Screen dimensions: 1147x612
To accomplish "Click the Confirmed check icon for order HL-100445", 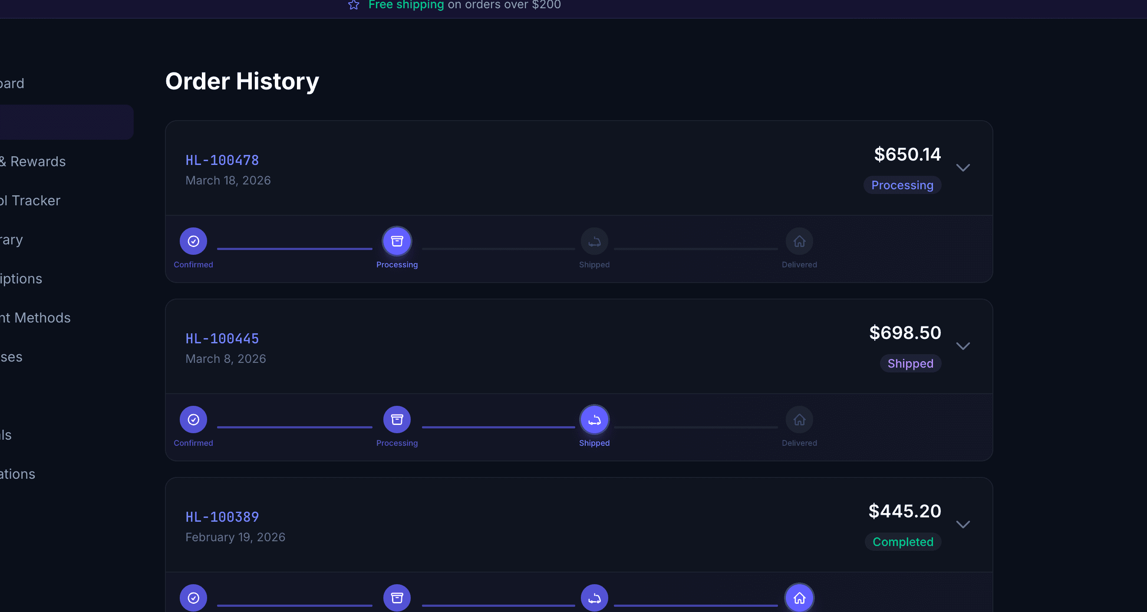I will [193, 419].
